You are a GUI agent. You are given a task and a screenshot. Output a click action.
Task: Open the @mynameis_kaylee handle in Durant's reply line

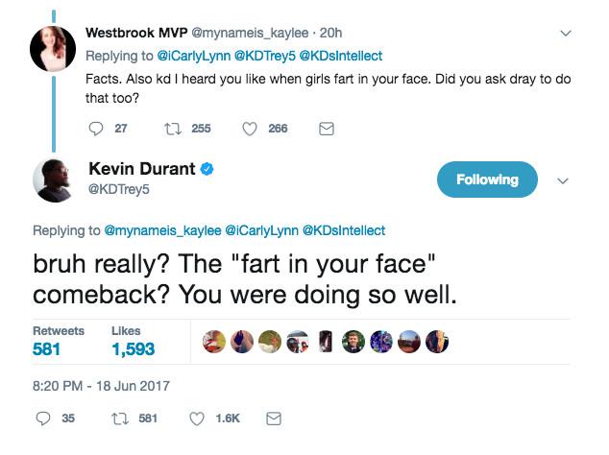point(160,230)
